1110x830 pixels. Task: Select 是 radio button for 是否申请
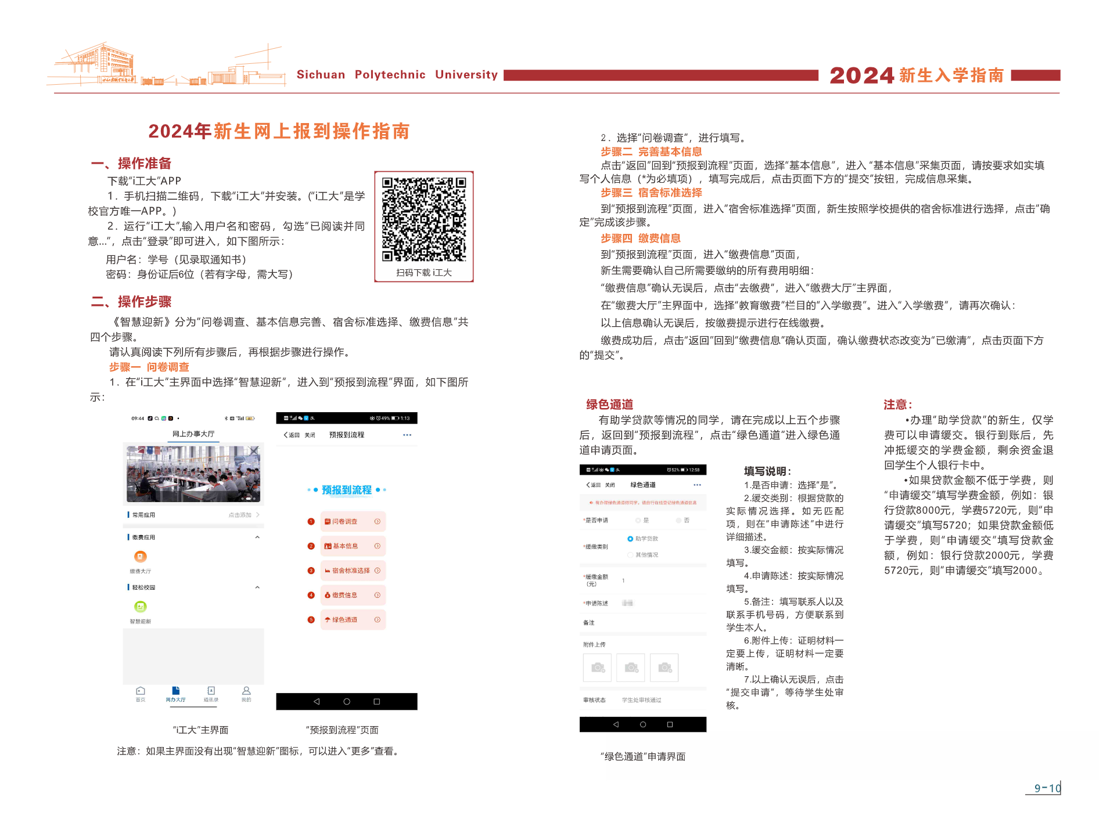[x=638, y=520]
